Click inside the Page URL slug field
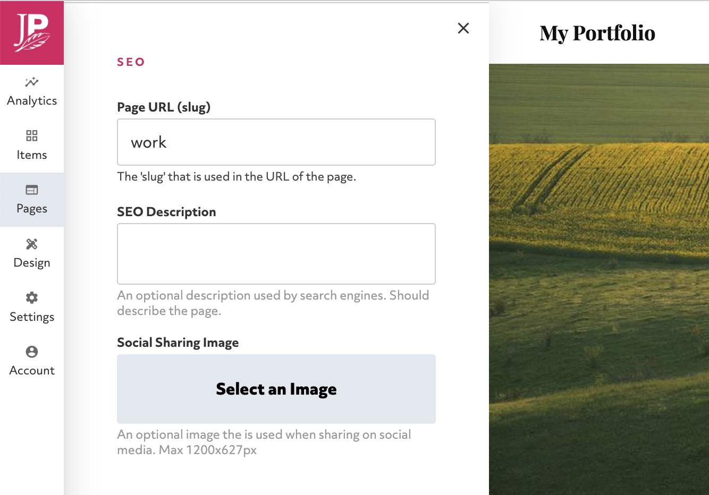 pos(276,142)
